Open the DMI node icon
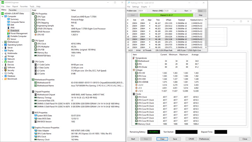This screenshot has width=252, height=142. pyautogui.click(x=8, y=25)
